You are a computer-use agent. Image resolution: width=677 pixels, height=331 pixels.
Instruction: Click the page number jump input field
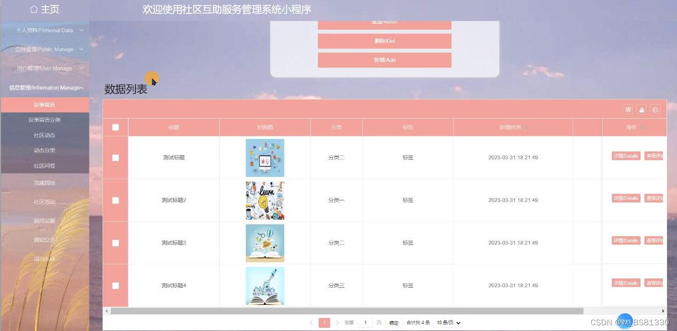[365, 323]
